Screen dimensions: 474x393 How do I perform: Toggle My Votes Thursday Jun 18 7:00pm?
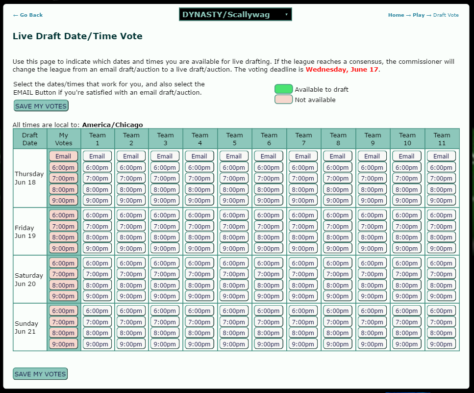click(x=63, y=178)
